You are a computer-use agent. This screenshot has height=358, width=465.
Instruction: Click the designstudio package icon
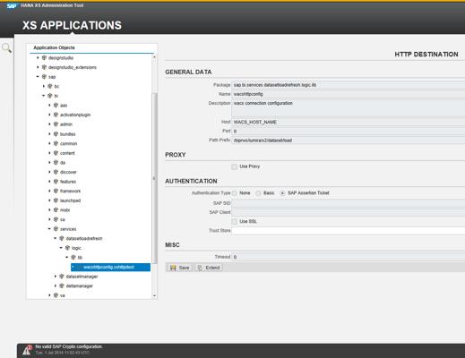[x=44, y=57]
